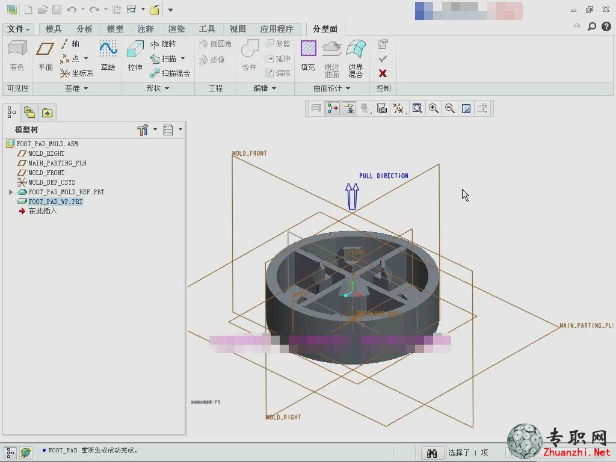The width and height of the screenshot is (616, 462).
Task: Open the 文件 file menu dropdown
Action: (x=18, y=29)
